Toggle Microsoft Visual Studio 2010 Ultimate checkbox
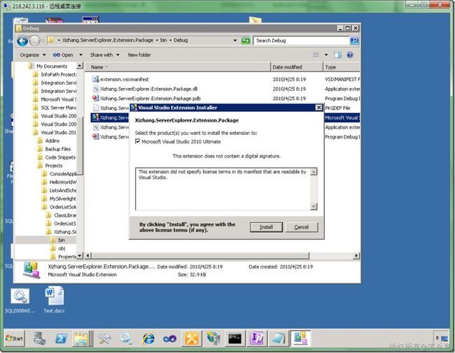The width and height of the screenshot is (455, 353). (137, 141)
